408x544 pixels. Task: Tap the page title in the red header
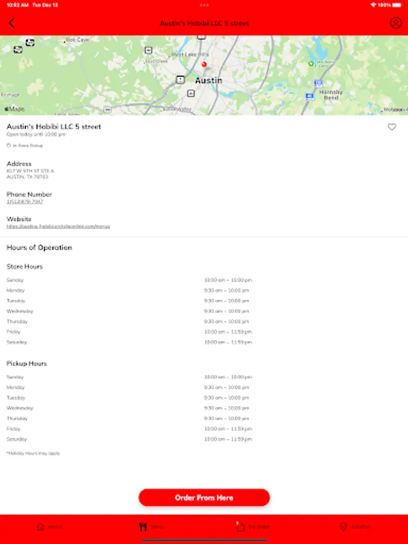point(204,23)
